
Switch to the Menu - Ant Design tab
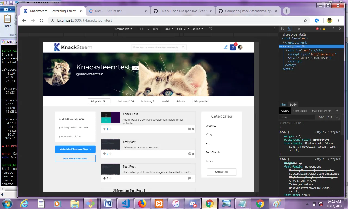(x=118, y=11)
